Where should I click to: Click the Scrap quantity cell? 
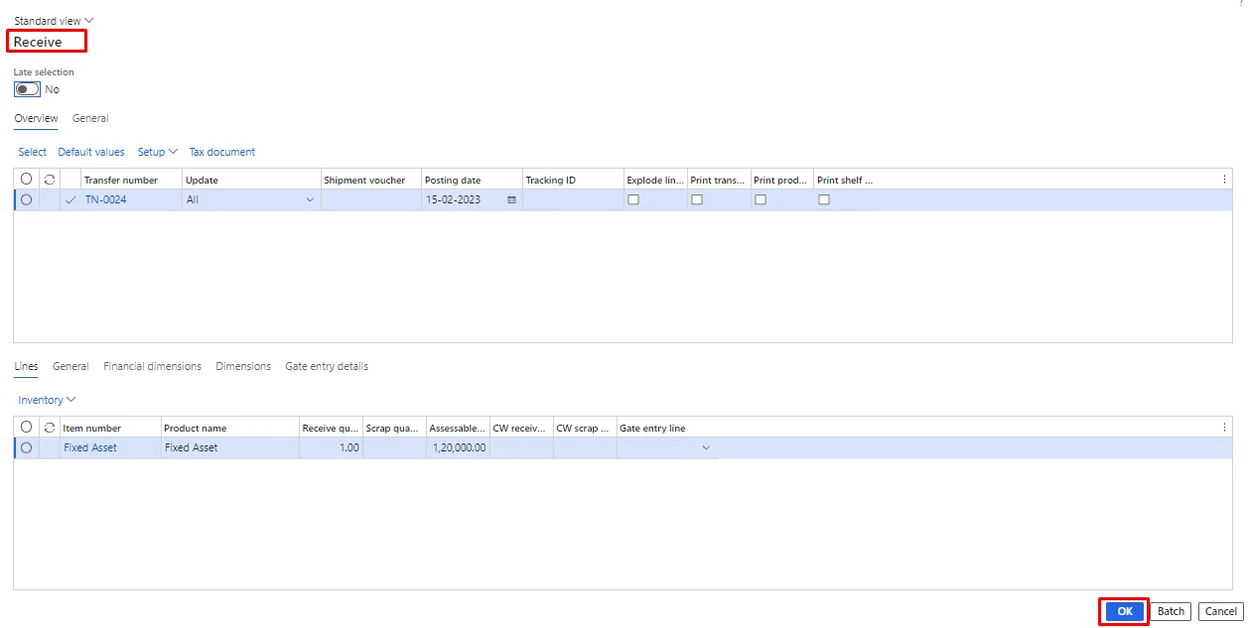point(394,447)
